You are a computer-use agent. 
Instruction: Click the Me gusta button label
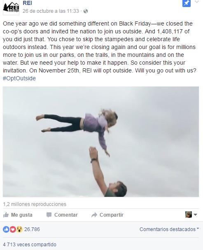[22, 215]
